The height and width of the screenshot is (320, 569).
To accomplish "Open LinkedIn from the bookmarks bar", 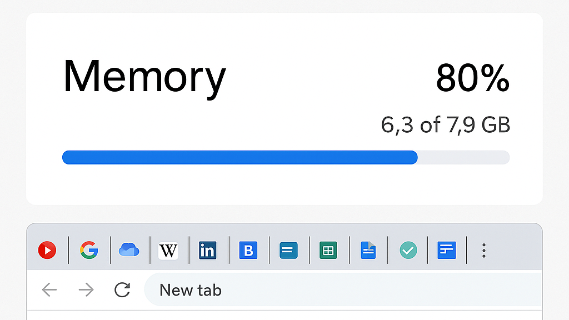I will [208, 250].
